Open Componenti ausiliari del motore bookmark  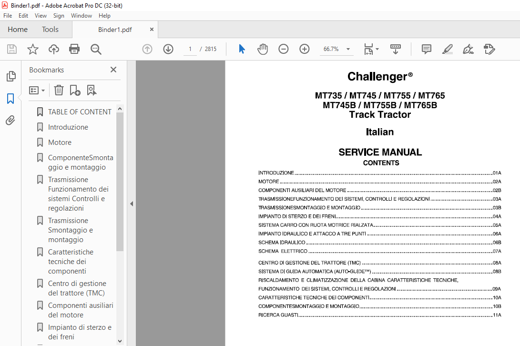coord(81,310)
